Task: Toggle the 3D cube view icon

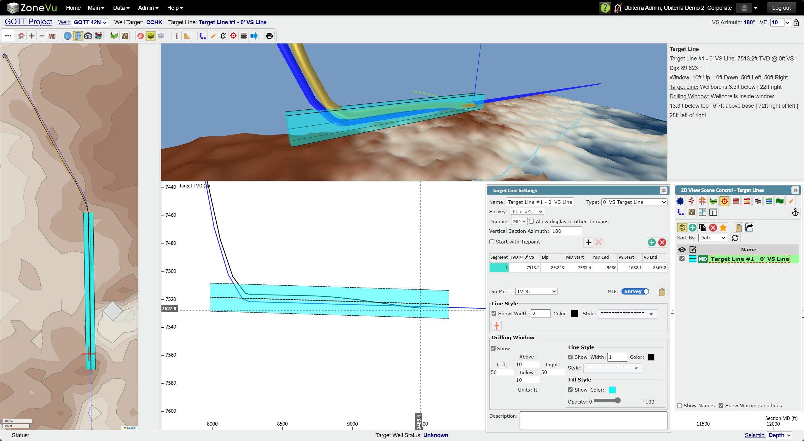Action: pos(88,36)
